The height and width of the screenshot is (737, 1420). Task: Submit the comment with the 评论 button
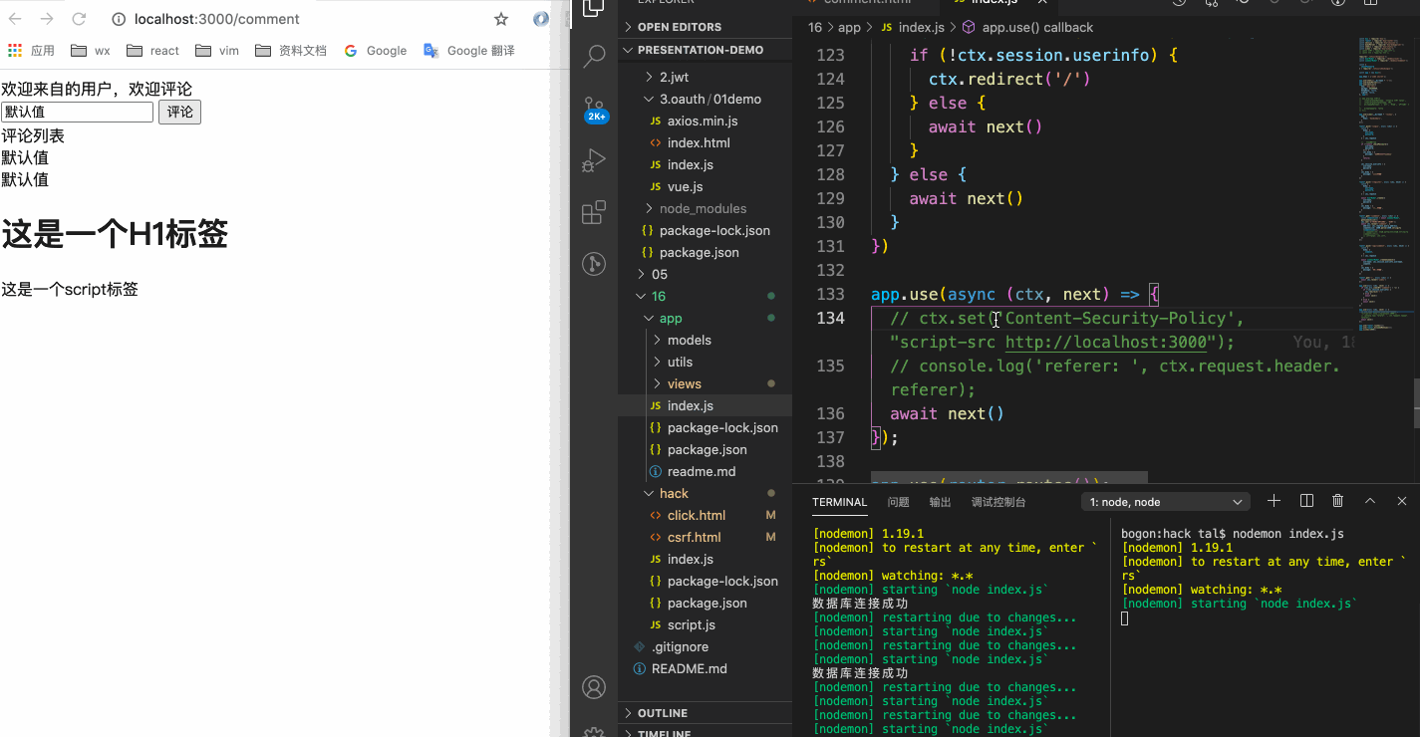point(179,113)
